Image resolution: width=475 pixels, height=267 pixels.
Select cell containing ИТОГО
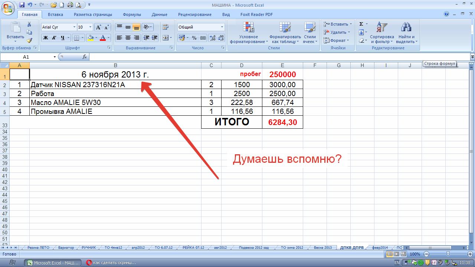(232, 122)
